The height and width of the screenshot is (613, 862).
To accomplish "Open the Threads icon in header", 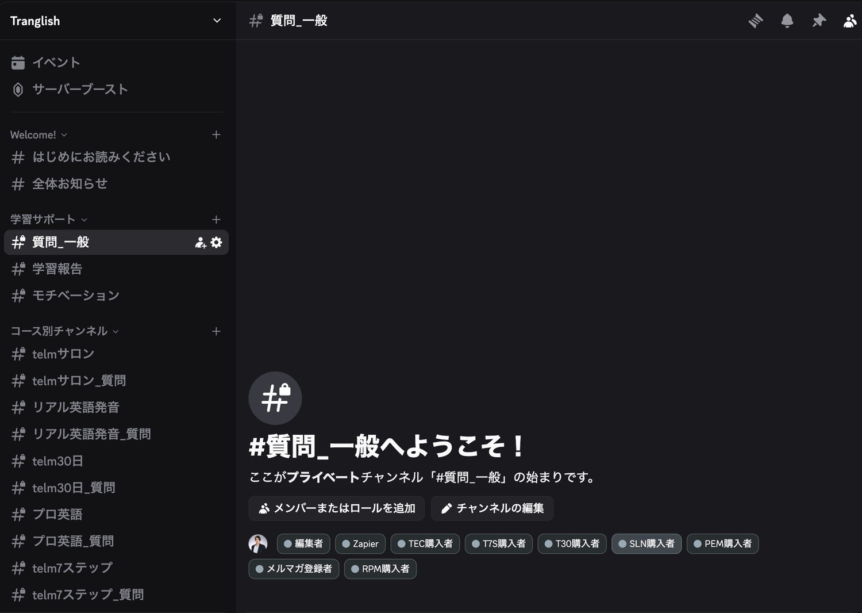I will [756, 21].
